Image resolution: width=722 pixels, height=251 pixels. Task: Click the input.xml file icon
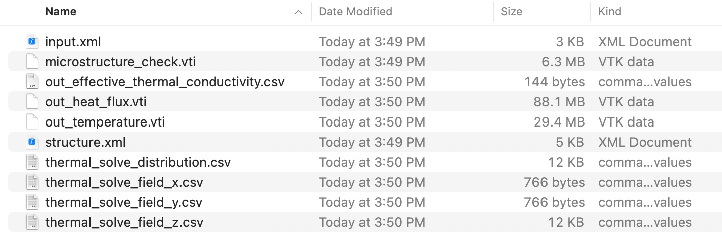(x=32, y=42)
